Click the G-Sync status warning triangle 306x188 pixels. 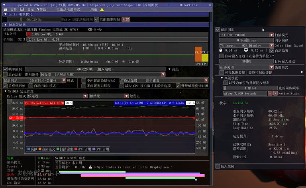coord(90,167)
